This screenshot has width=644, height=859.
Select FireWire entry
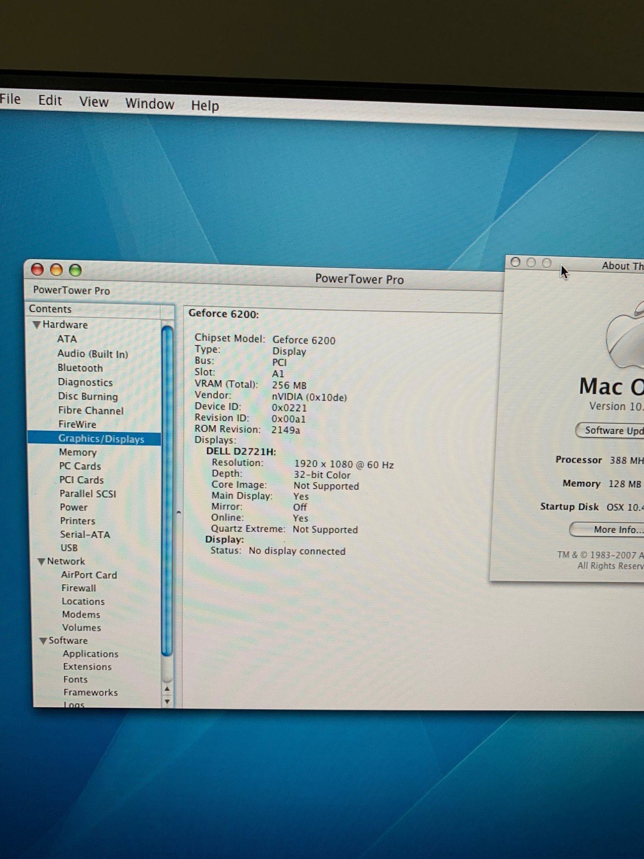click(77, 424)
